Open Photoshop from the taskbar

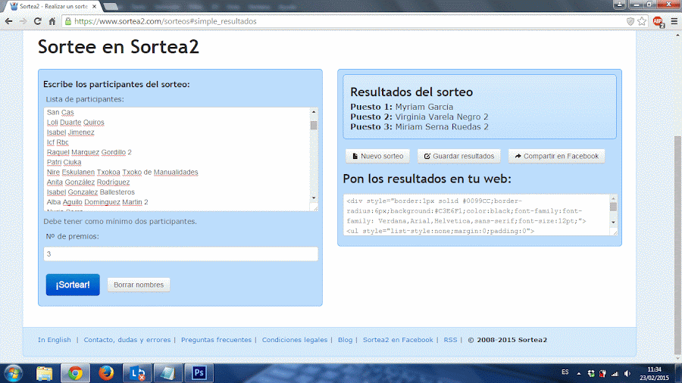(199, 373)
